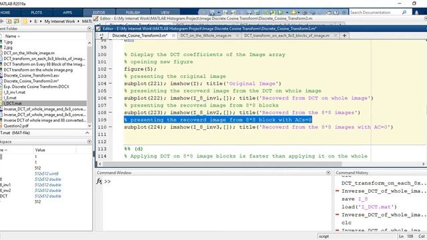Screen dimensions: 427x240
Task: Go up one folder level icon
Action: click(x=9, y=21)
